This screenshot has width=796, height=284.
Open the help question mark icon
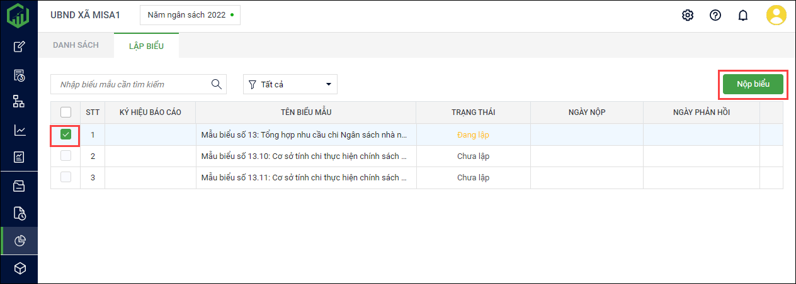715,15
